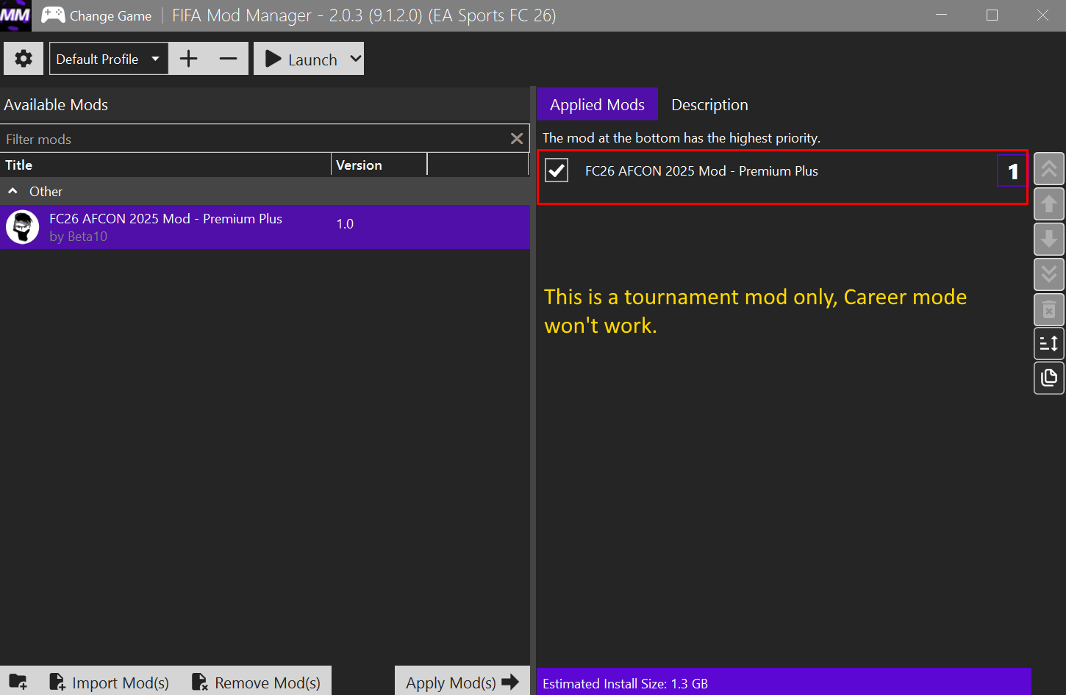Move selected mod up one position
This screenshot has width=1066, height=695.
1049,204
